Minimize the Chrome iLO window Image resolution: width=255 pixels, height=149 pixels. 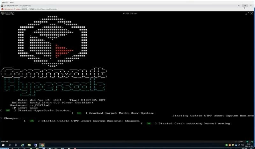pyautogui.click(x=238, y=5)
